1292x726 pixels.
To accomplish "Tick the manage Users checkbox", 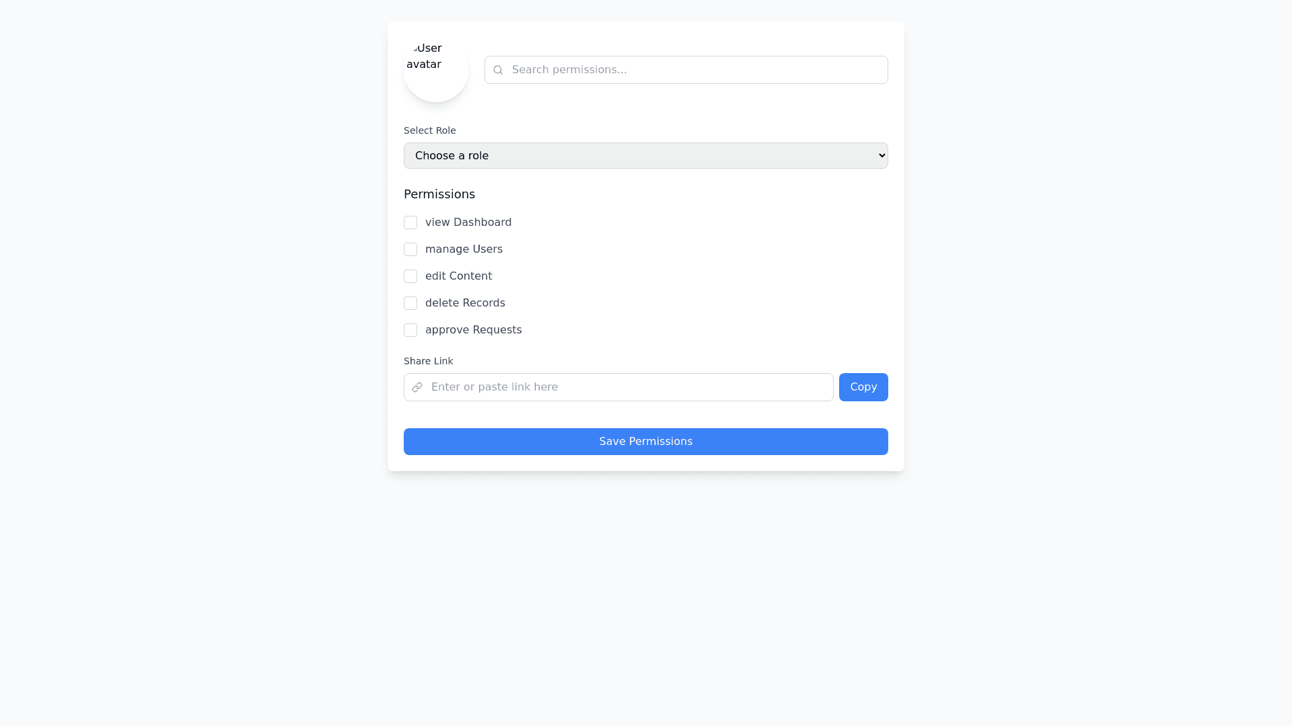I will 410,249.
